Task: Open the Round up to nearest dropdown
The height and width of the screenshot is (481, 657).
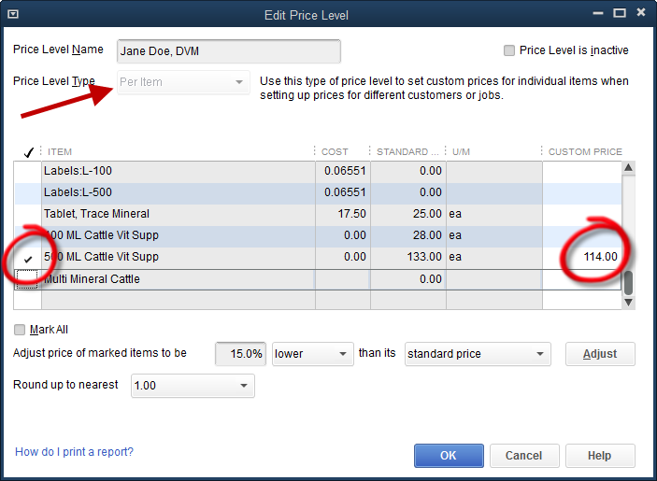Action: (193, 386)
